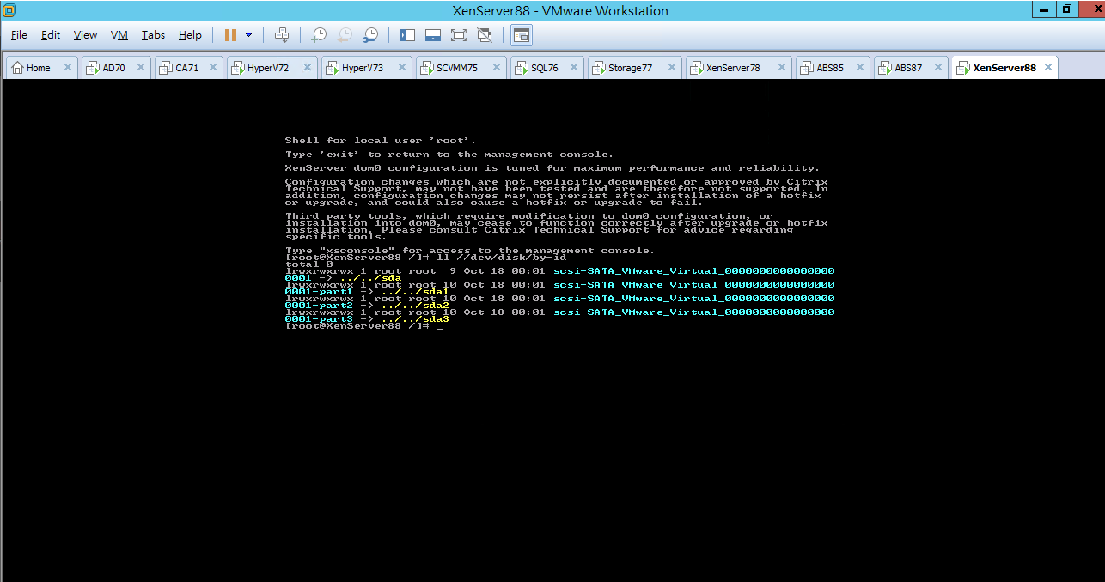1105x582 pixels.
Task: Click the SCVMM75 tab VM icon
Action: click(427, 68)
